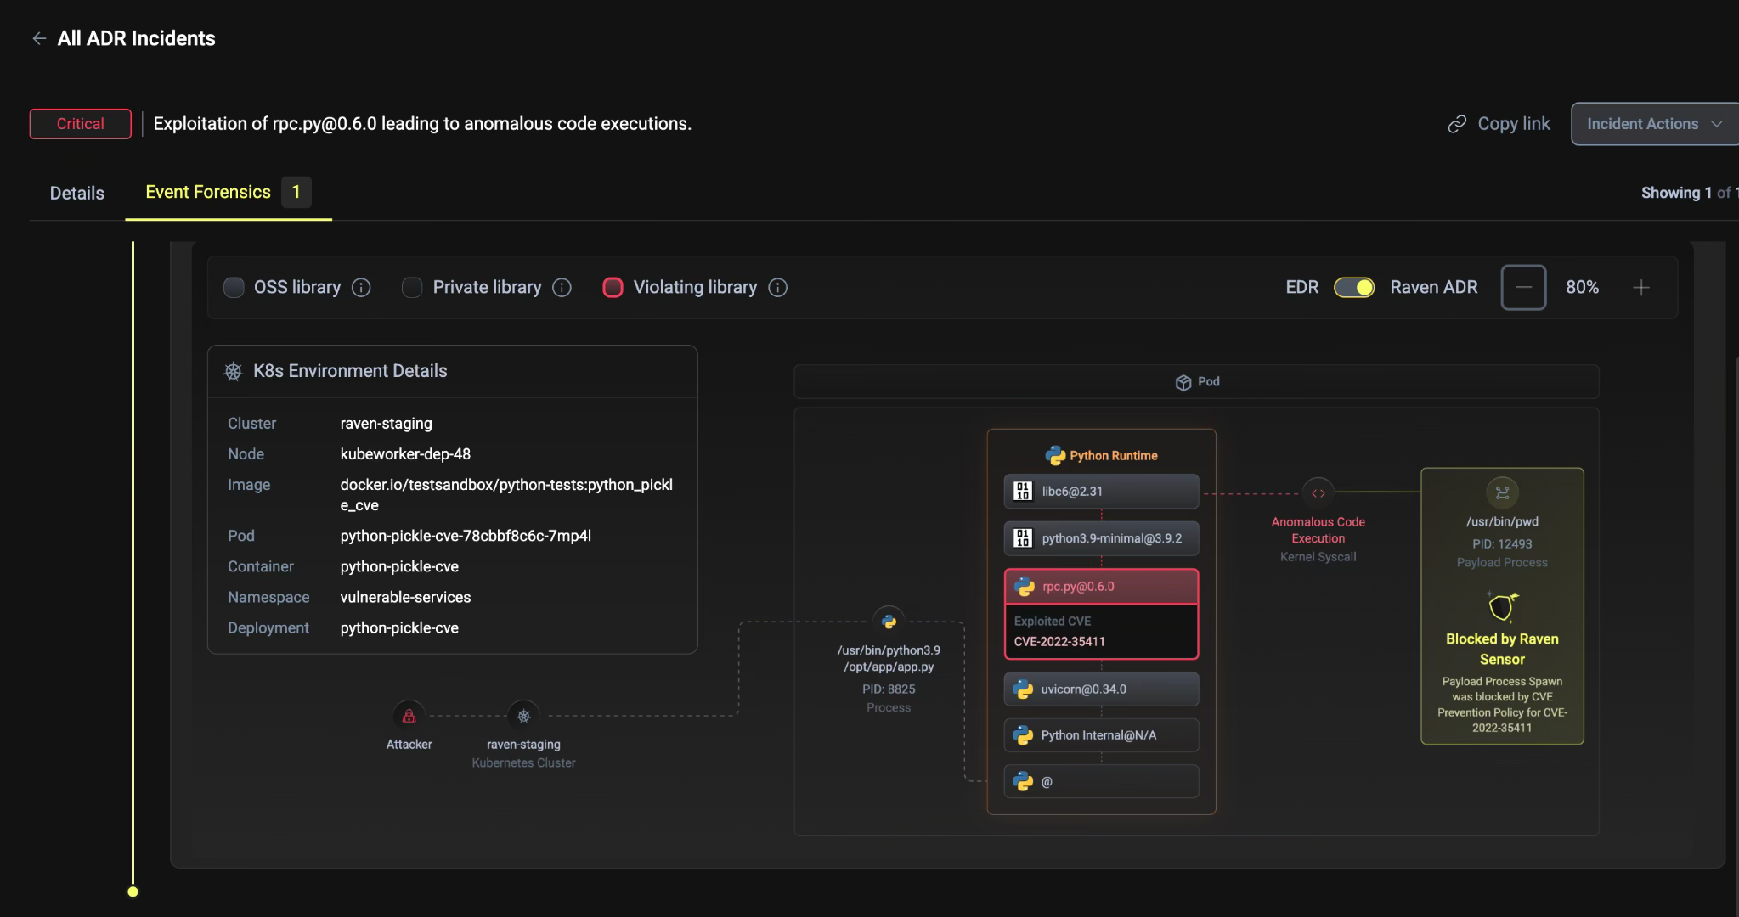Image resolution: width=1739 pixels, height=917 pixels.
Task: Click the timeline end marker dot
Action: [133, 892]
